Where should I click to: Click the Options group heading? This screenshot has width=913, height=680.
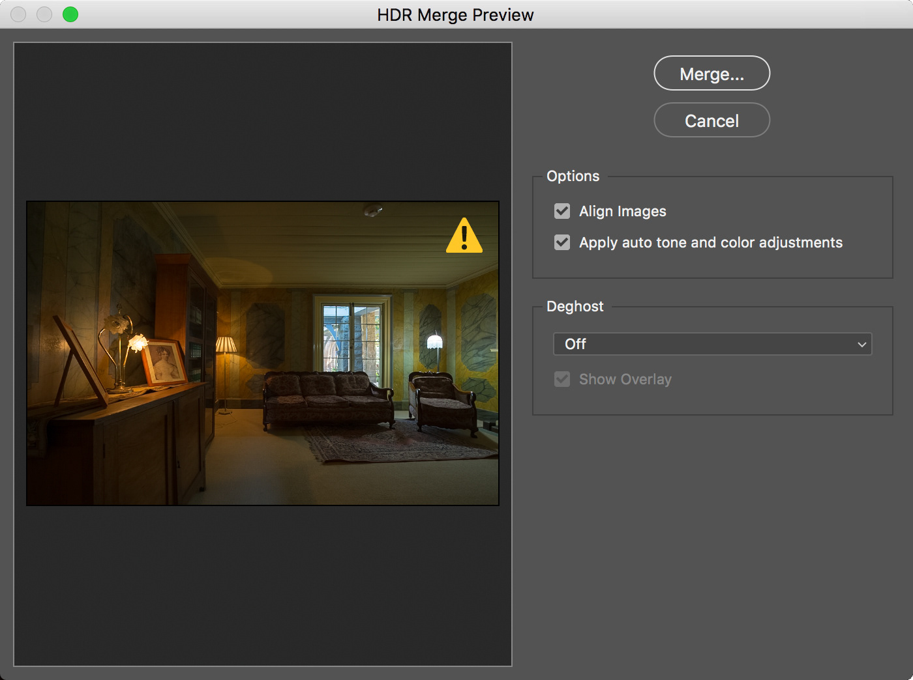573,176
